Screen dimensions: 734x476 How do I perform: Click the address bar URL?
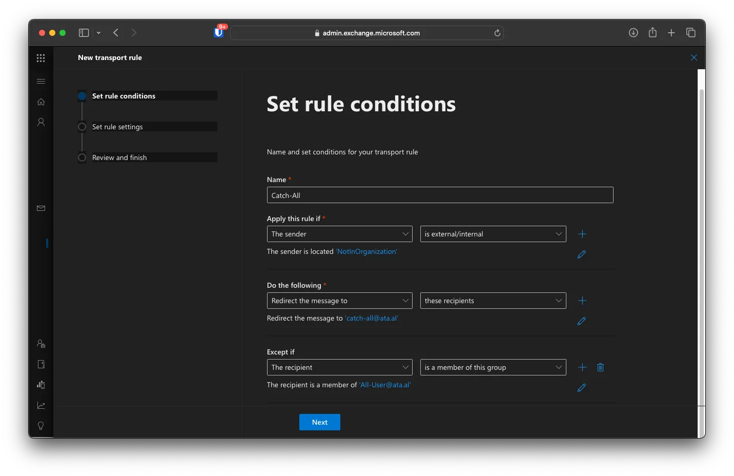[x=371, y=33]
